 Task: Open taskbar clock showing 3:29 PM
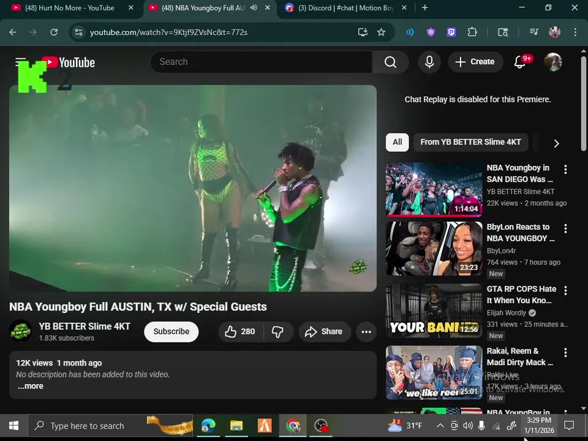(539, 426)
